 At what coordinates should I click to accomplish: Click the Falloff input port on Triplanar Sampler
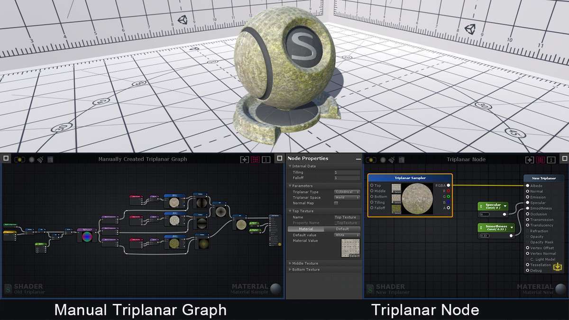click(372, 208)
